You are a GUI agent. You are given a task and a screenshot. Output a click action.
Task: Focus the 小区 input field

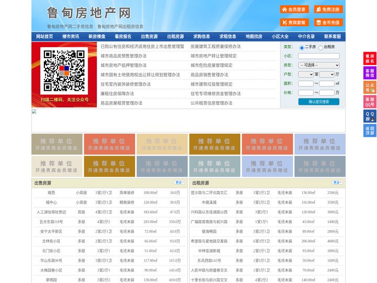tap(319, 56)
